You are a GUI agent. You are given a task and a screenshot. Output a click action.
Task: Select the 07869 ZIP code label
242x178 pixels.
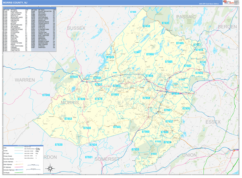pos(115,94)
